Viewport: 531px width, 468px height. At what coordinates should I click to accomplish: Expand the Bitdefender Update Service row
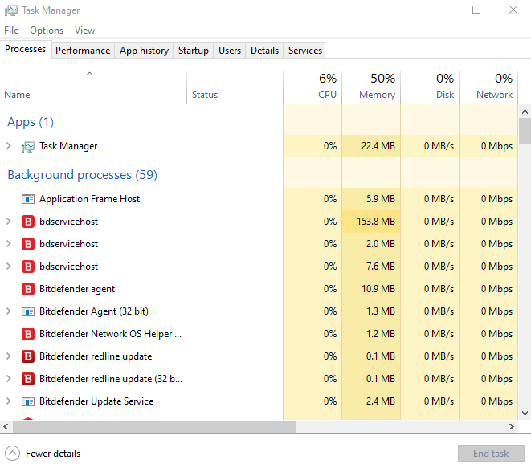pyautogui.click(x=9, y=401)
